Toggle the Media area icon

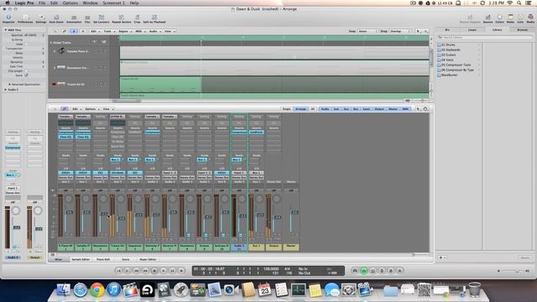tap(530, 18)
